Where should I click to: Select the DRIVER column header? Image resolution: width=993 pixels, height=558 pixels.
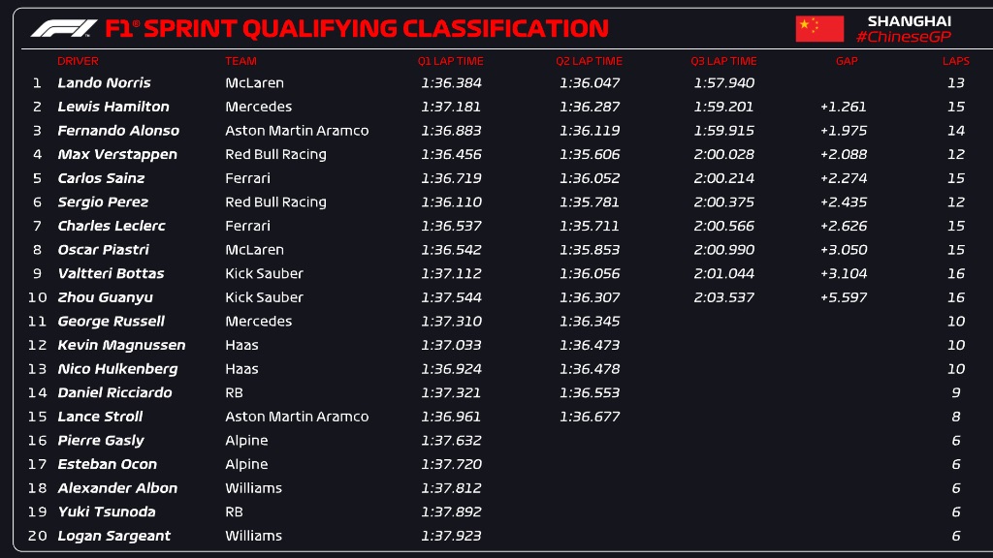(x=78, y=61)
